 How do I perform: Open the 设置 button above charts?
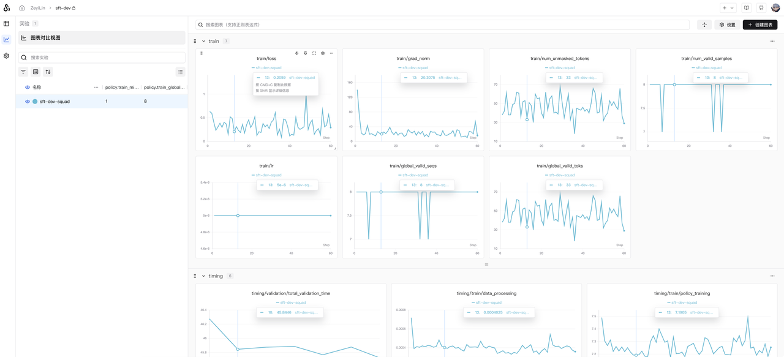pyautogui.click(x=729, y=24)
